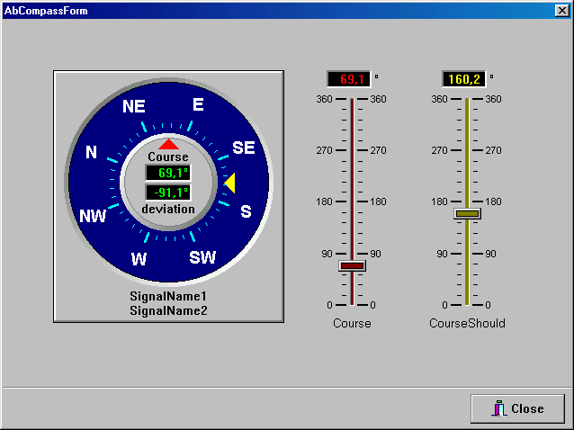Close the AbCompassForm window with X
This screenshot has width=574, height=430.
click(x=561, y=10)
